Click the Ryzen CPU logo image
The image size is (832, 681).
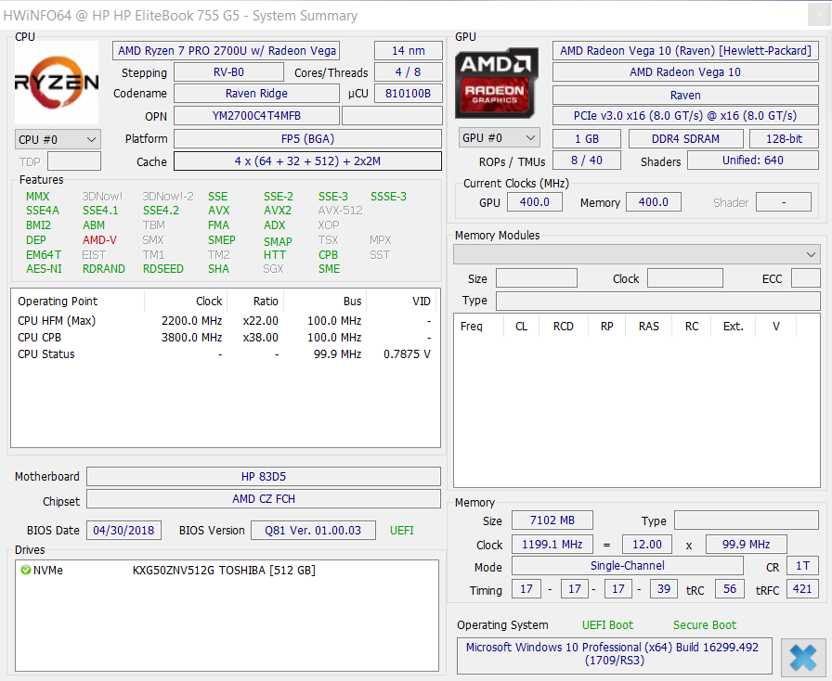pyautogui.click(x=57, y=83)
